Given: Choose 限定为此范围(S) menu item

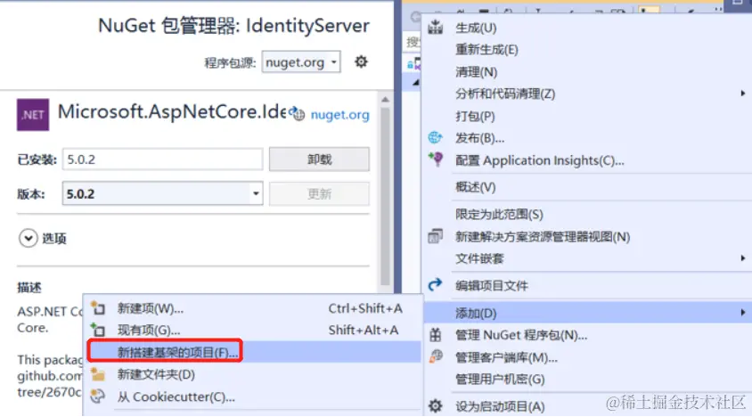Looking at the screenshot, I should (587, 214).
